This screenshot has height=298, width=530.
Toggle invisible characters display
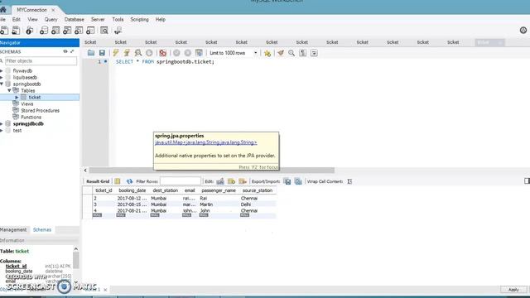[302, 53]
